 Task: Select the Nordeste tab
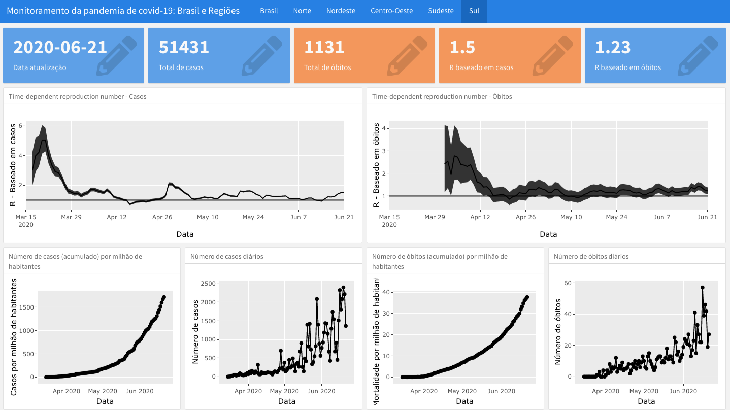[341, 11]
